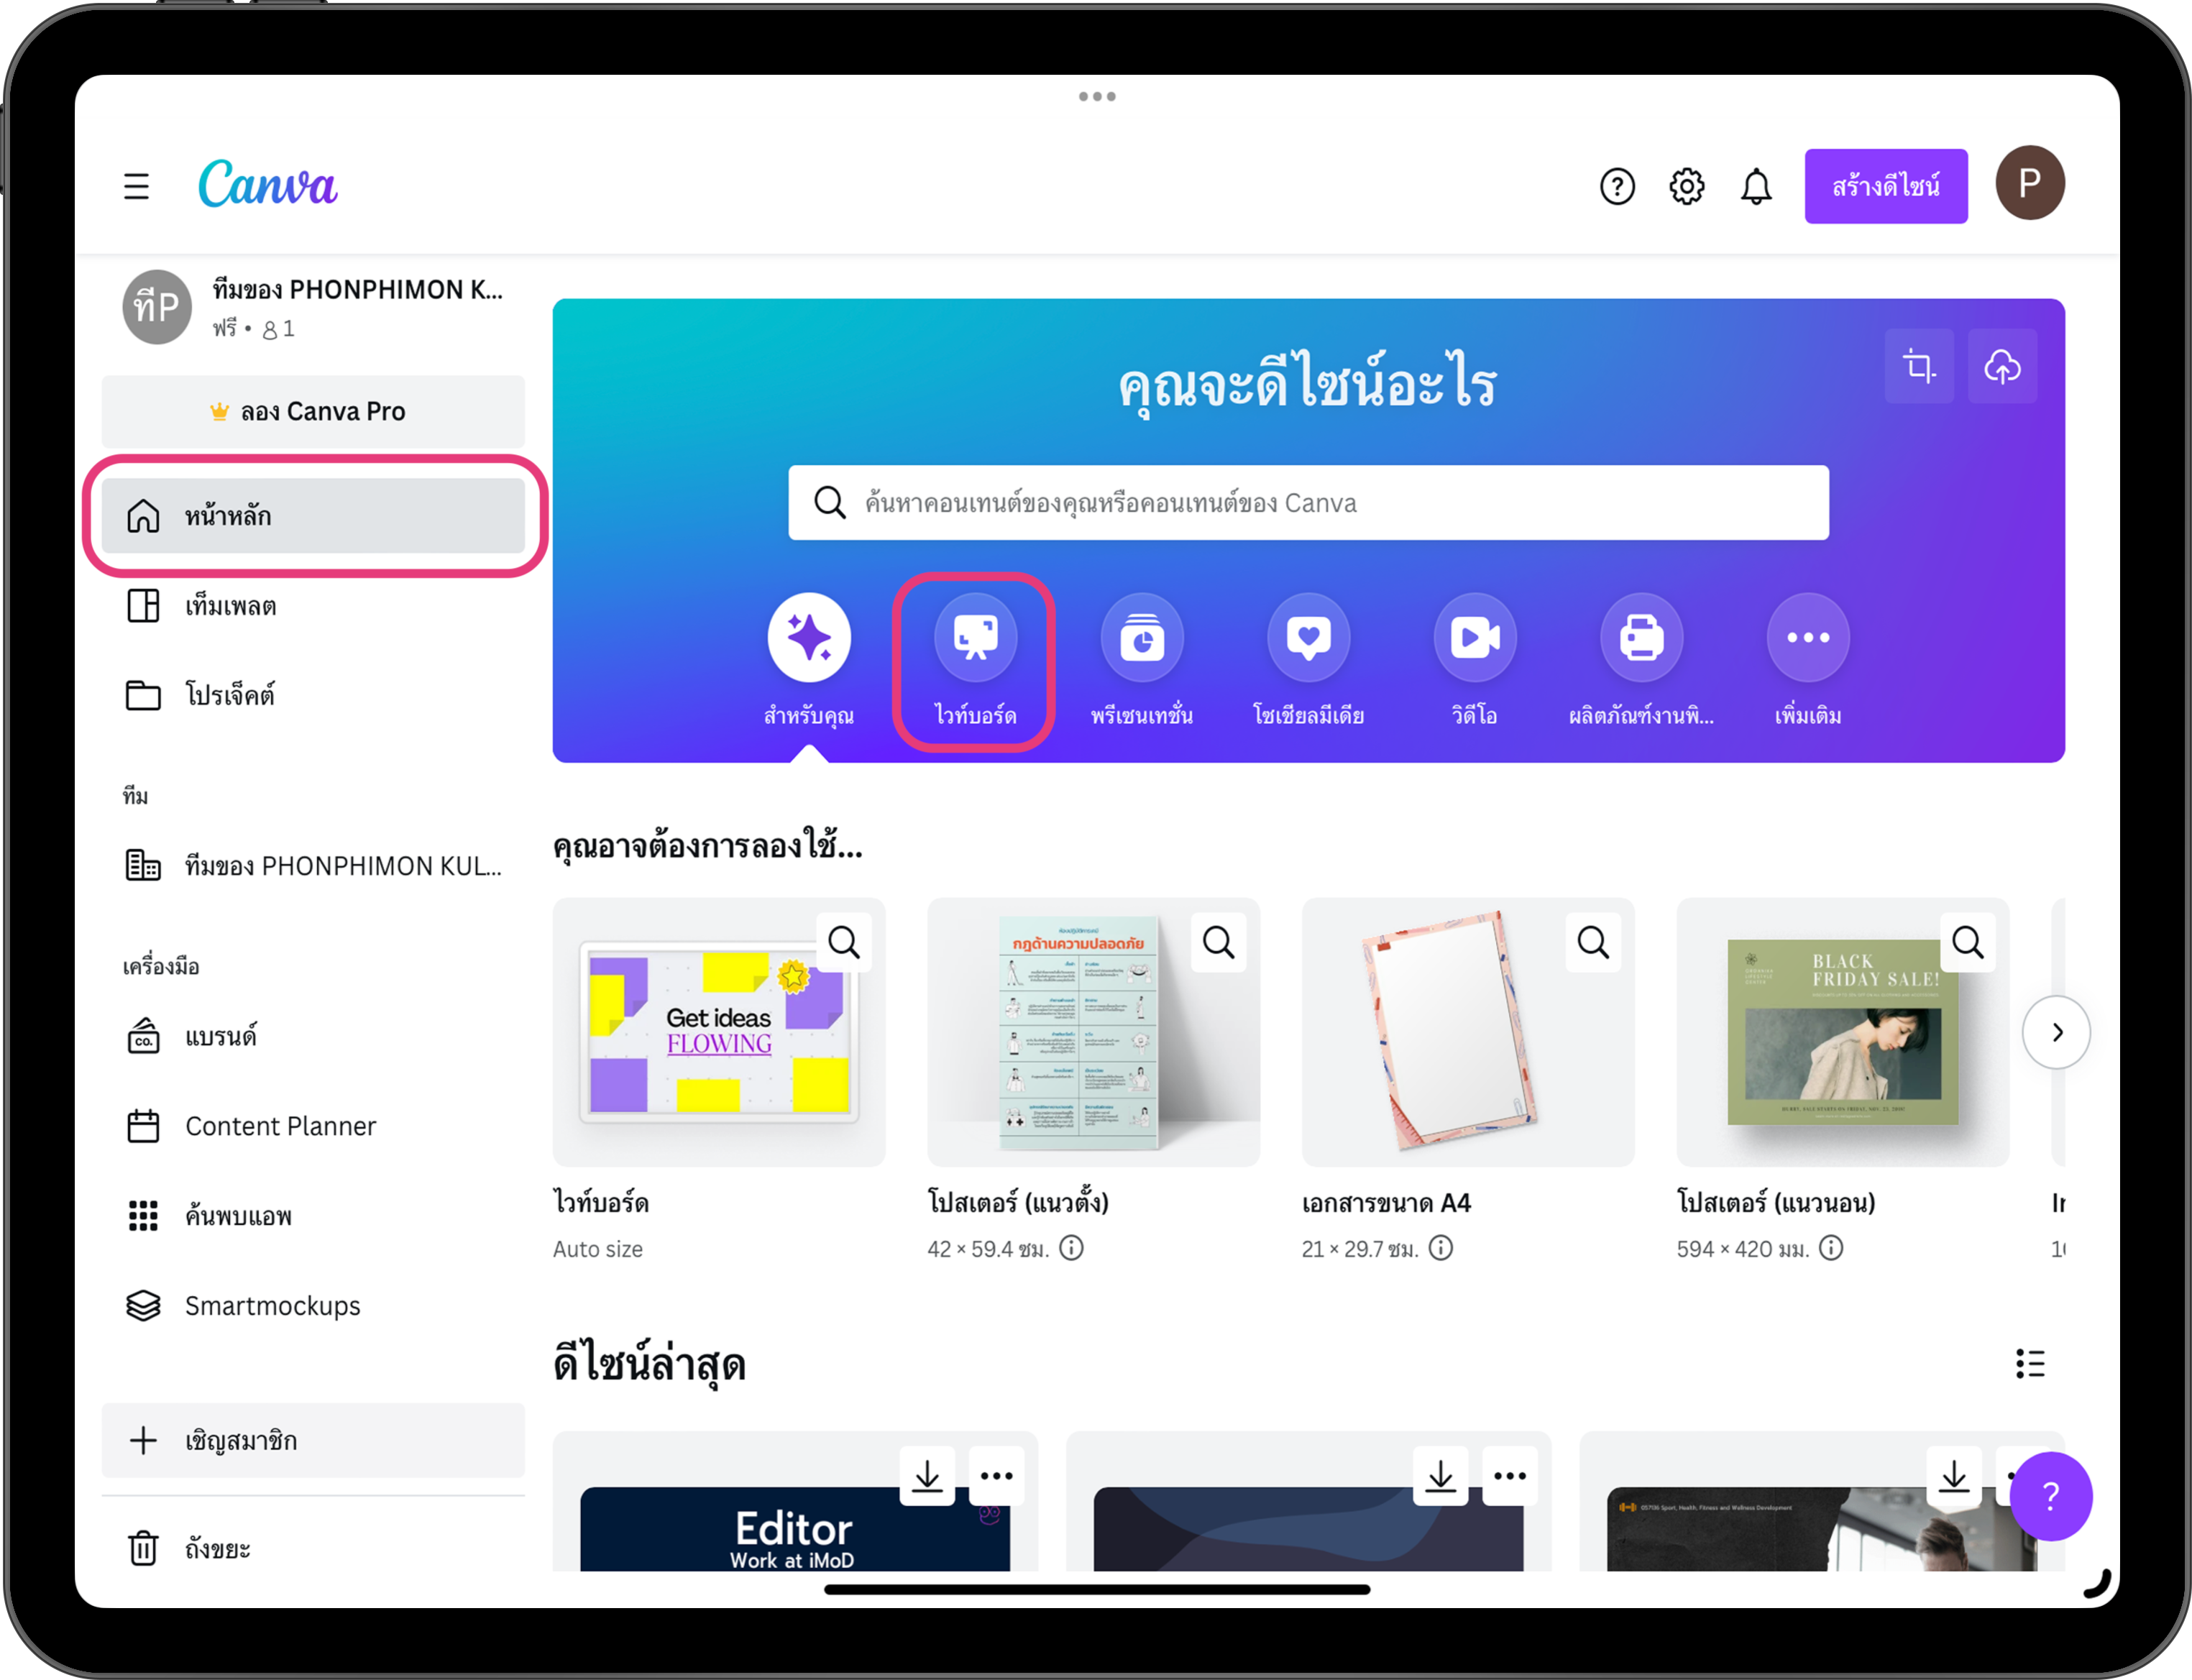
Task: Toggle list view for recent designs
Action: tap(2029, 1363)
